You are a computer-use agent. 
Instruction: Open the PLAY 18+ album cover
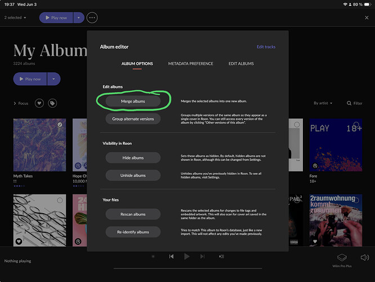pos(336,145)
